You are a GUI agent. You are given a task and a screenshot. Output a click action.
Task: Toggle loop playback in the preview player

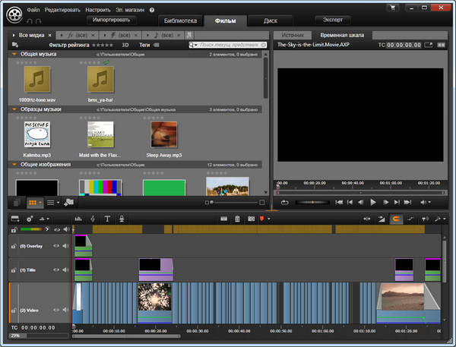283,203
